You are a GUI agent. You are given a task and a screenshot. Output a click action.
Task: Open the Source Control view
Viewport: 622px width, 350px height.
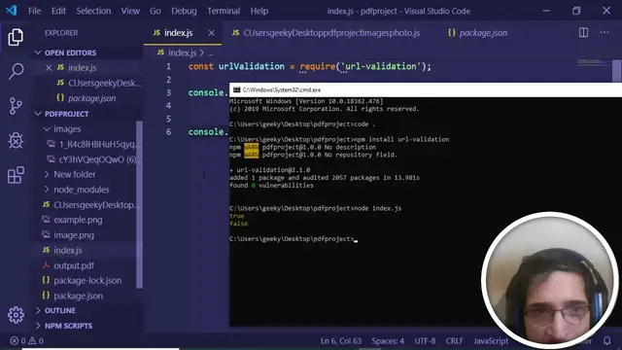point(16,106)
